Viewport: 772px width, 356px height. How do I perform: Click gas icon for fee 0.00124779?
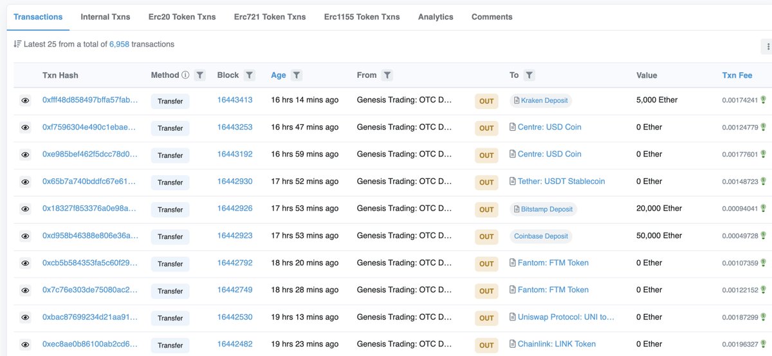point(764,127)
